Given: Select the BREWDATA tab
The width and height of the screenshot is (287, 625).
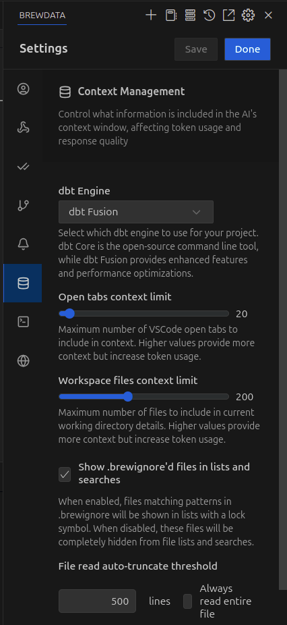Looking at the screenshot, I should coord(42,16).
